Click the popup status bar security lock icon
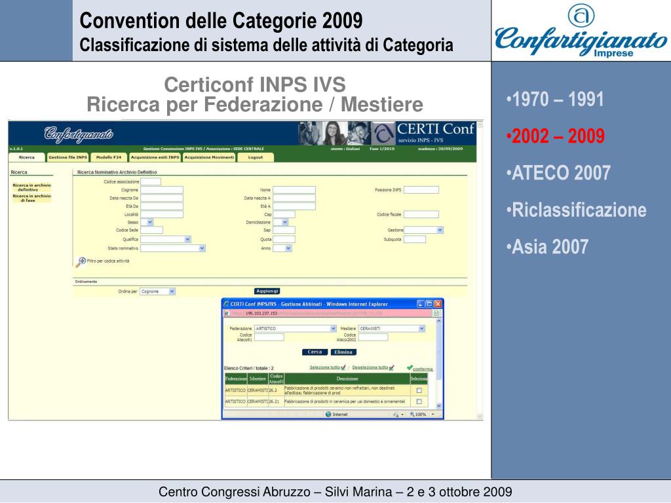 pos(396,415)
